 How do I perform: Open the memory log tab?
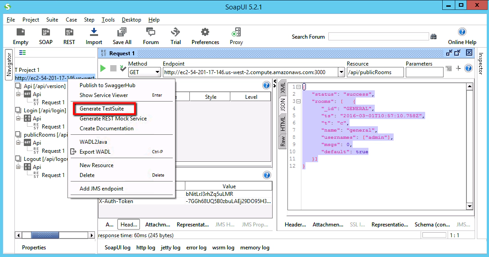click(255, 248)
